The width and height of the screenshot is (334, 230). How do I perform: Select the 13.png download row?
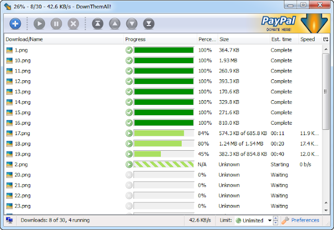coord(162,92)
